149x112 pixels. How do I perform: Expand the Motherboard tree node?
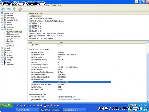2,18
